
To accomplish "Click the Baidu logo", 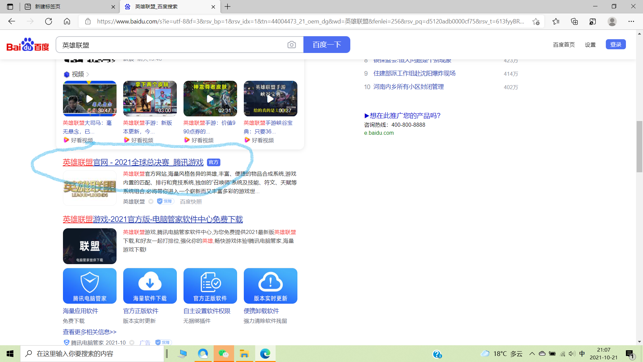I will tap(28, 45).
